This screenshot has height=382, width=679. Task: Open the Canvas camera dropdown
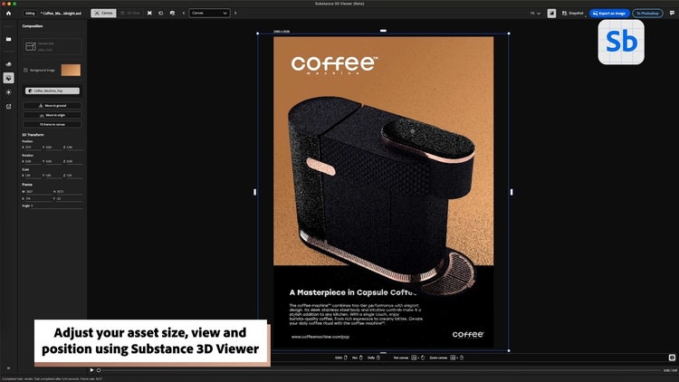tap(209, 13)
